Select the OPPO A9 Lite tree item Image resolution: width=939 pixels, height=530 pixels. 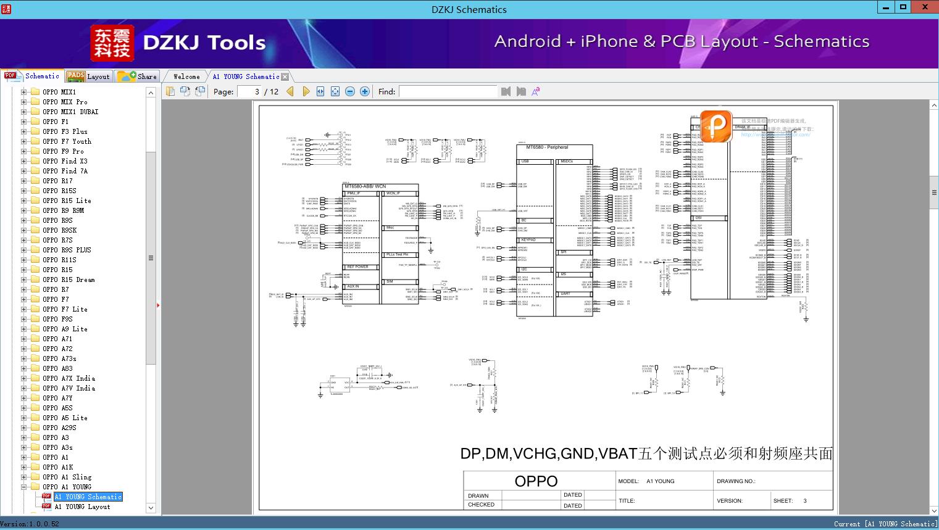(x=65, y=329)
